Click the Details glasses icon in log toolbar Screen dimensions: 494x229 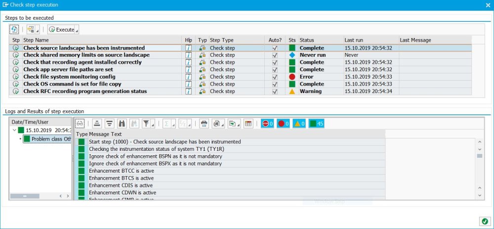point(80,124)
